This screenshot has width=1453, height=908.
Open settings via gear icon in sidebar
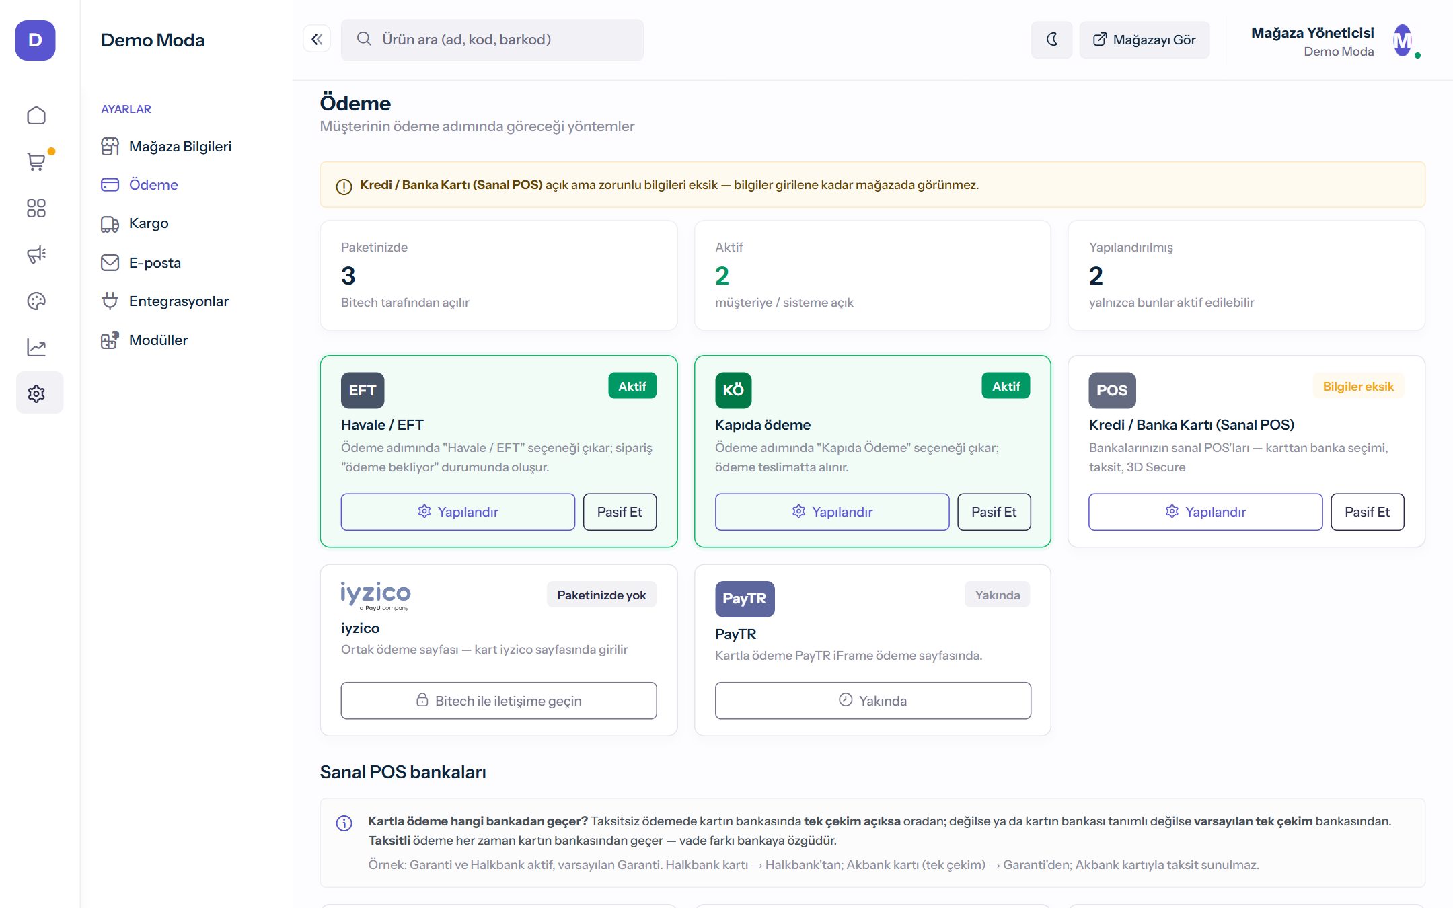(x=40, y=393)
